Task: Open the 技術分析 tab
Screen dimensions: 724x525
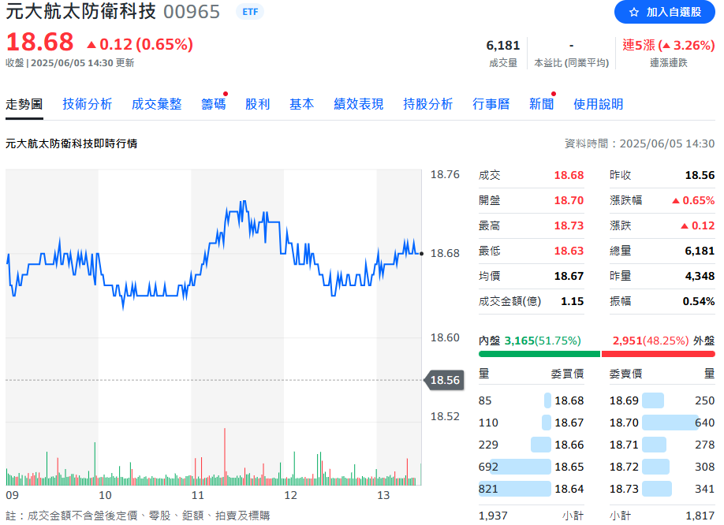Action: [88, 104]
